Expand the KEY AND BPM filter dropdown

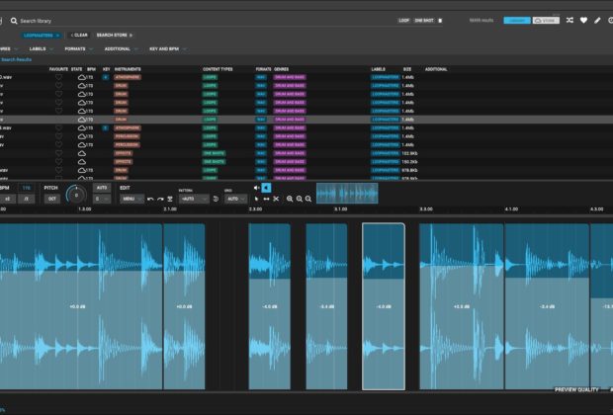167,48
